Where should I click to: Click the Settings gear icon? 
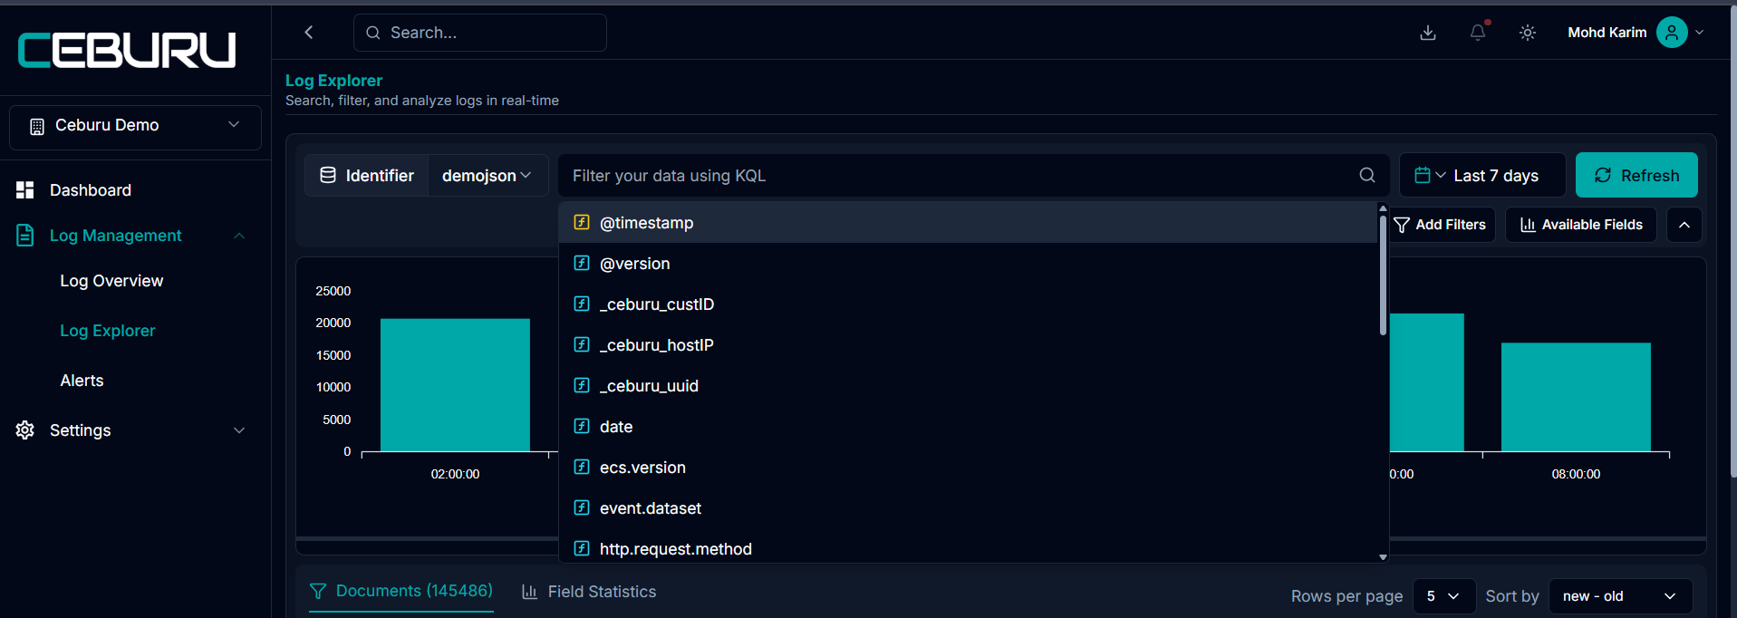(25, 430)
